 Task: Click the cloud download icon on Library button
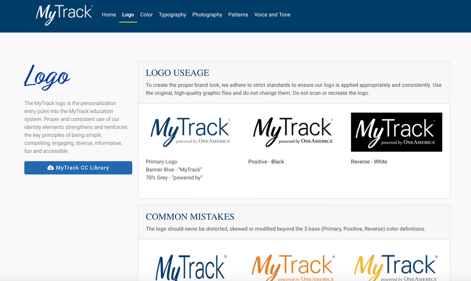pyautogui.click(x=51, y=168)
